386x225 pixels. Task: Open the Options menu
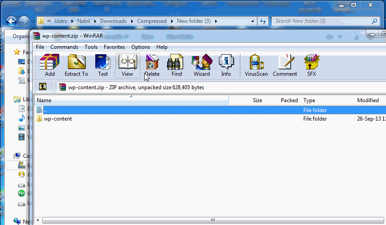(141, 47)
